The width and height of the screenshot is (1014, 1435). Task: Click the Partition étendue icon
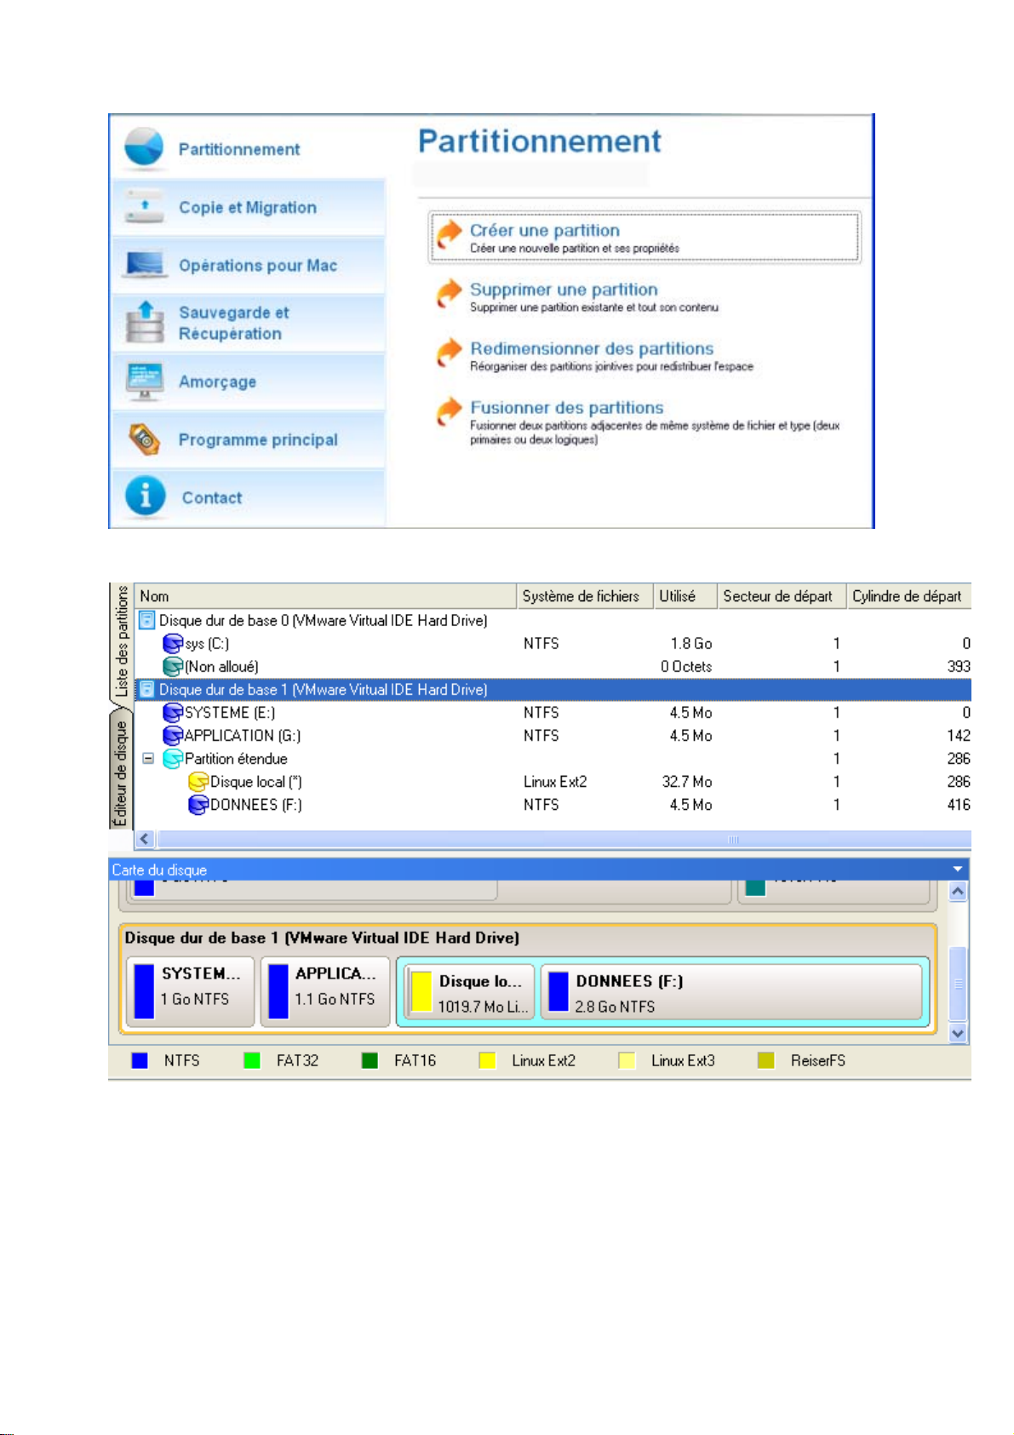click(173, 759)
